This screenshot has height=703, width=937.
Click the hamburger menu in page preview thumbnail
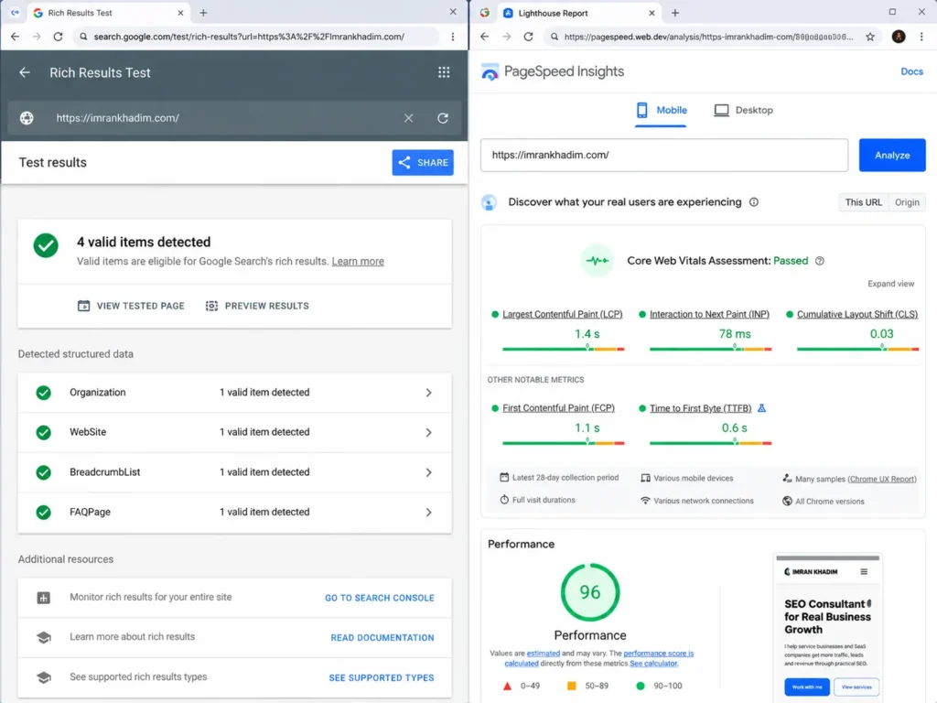(864, 571)
